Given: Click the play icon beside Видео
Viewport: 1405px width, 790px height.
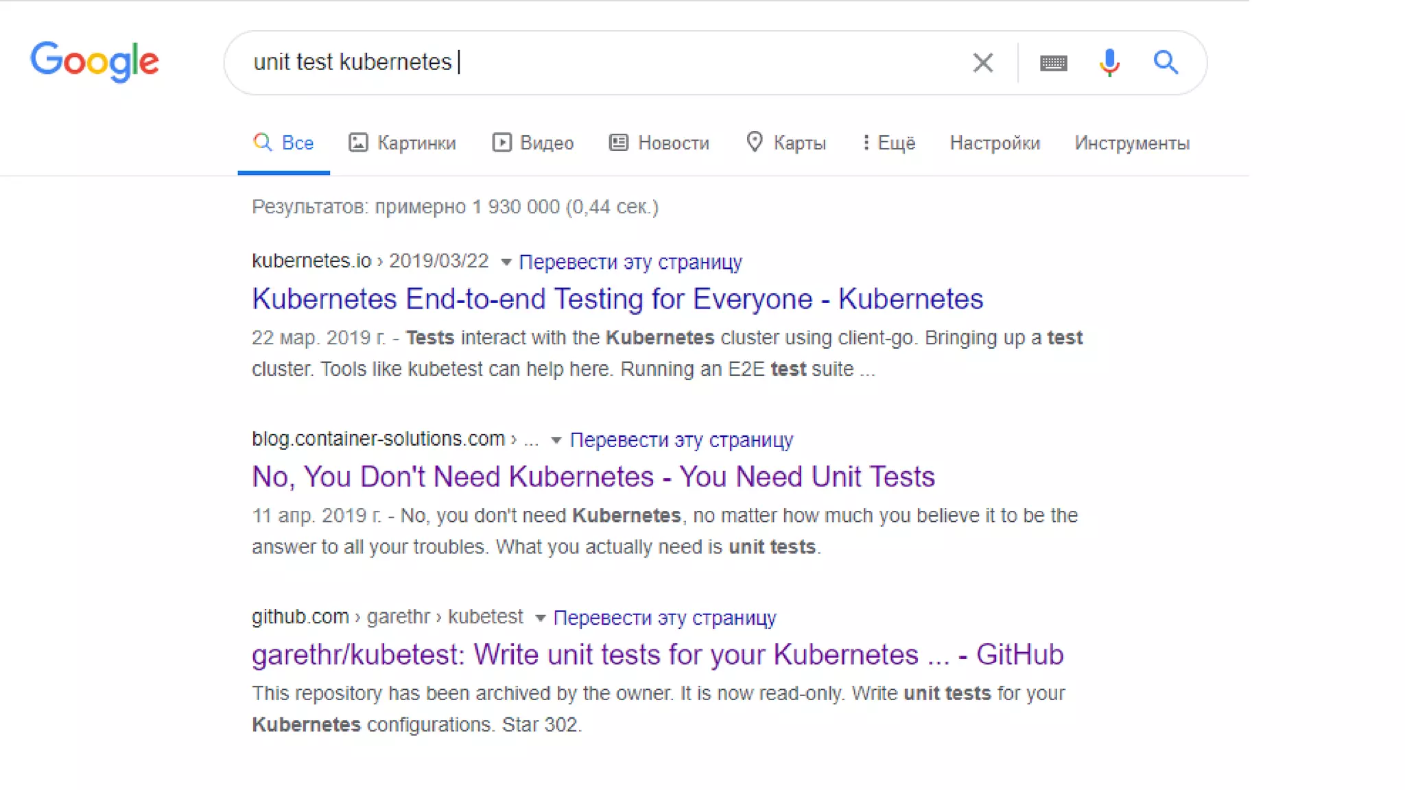Looking at the screenshot, I should pos(501,143).
